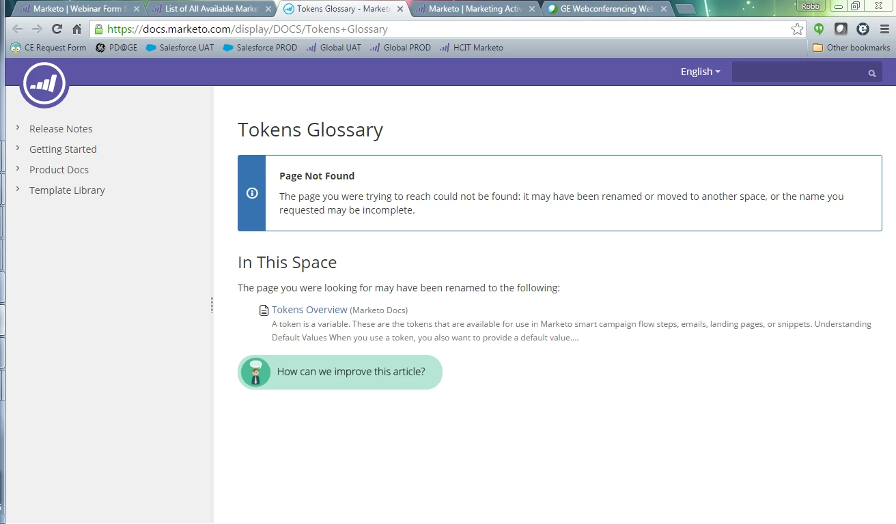Click the Robb user profile button

811,5
